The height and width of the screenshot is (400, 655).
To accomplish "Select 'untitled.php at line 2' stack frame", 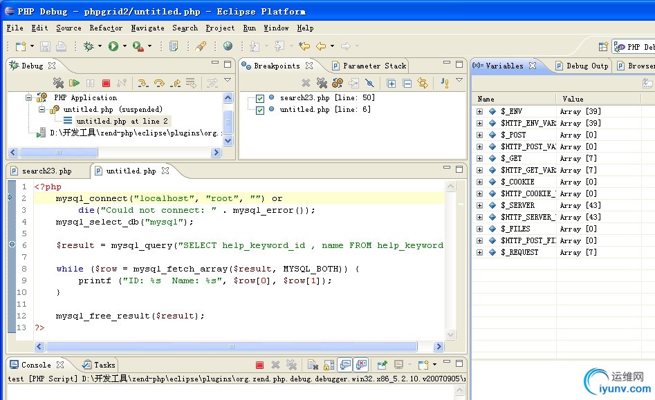I will point(122,121).
